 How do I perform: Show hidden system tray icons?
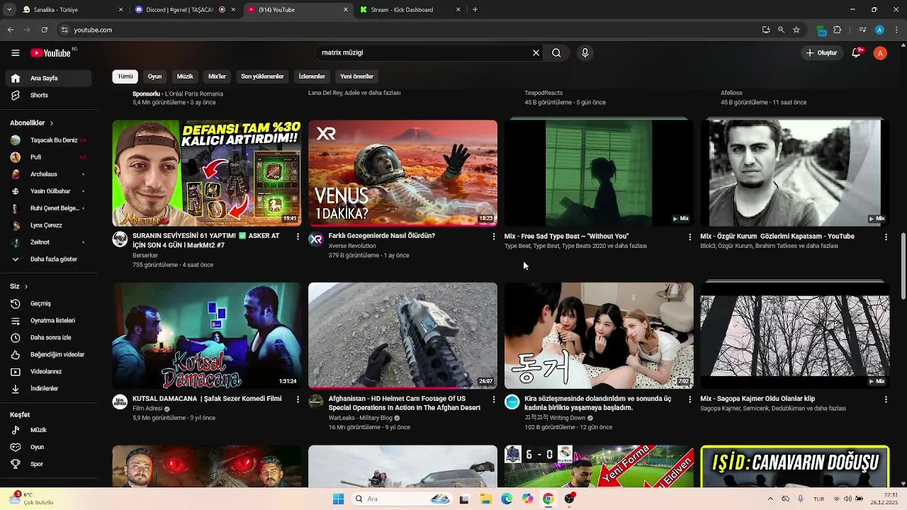(x=770, y=499)
